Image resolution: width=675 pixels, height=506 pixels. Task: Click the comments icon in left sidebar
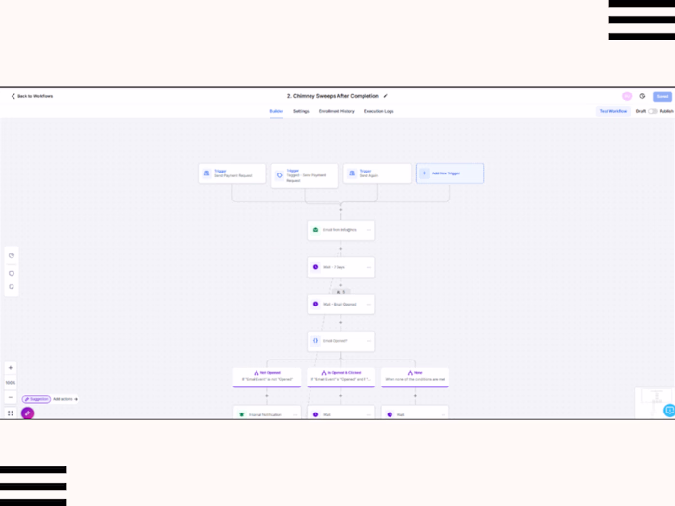[12, 273]
